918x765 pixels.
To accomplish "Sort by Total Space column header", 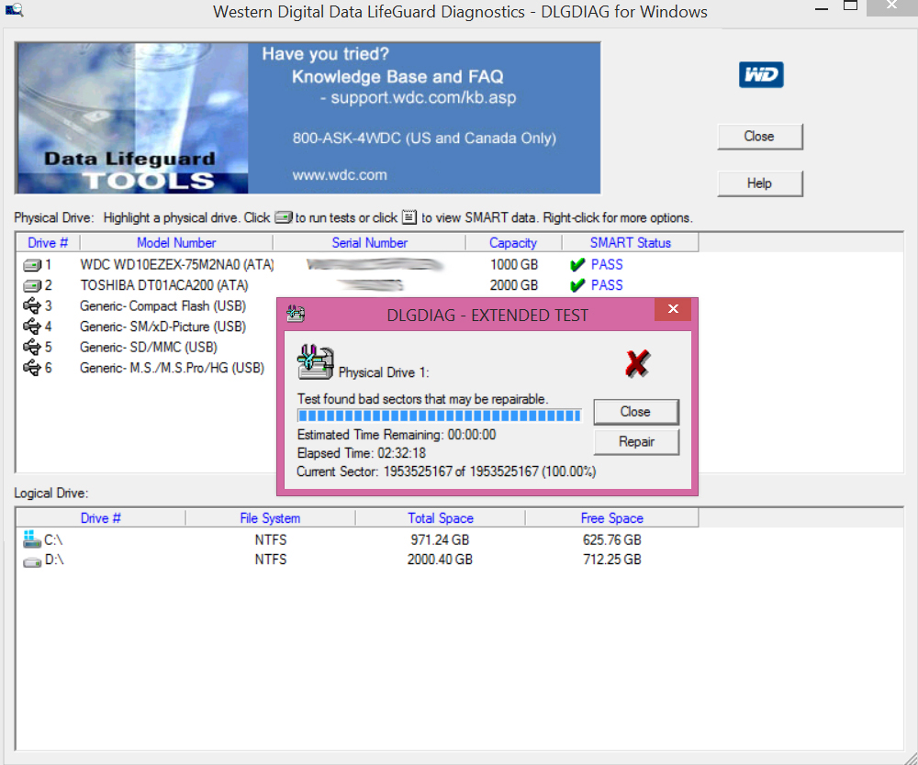I will pos(441,518).
